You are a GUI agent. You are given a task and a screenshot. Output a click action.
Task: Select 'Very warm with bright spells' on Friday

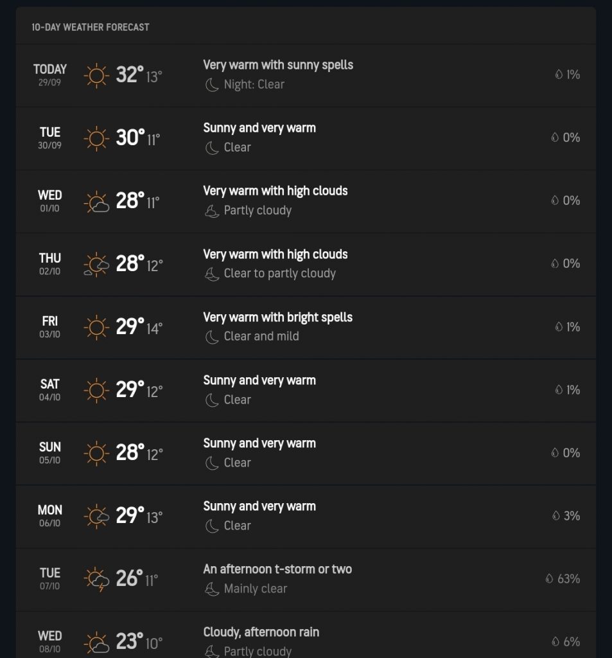[277, 317]
